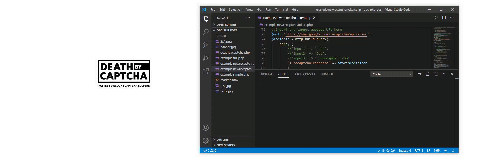Image resolution: width=480 pixels, height=164 pixels.
Task: Open the Code output channel dropdown
Action: click(x=392, y=74)
